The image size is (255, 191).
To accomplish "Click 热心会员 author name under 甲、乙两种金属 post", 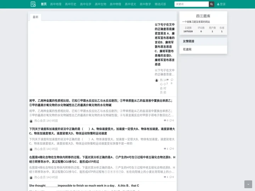I will point(40,121).
